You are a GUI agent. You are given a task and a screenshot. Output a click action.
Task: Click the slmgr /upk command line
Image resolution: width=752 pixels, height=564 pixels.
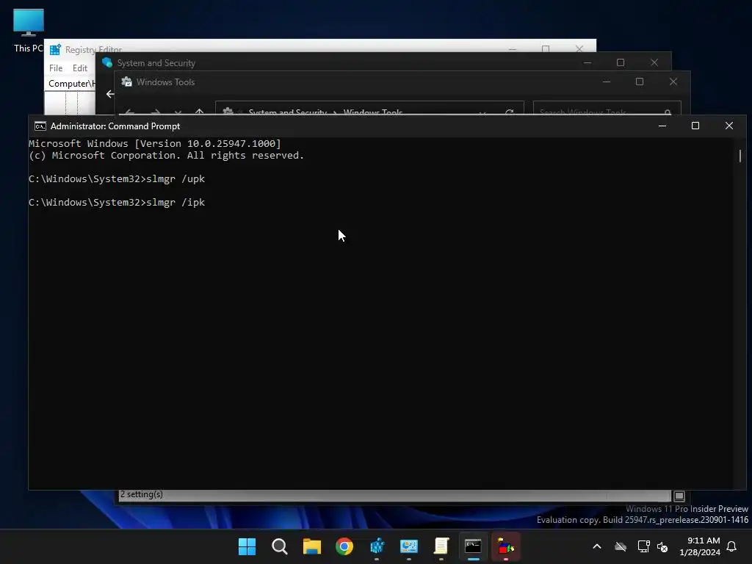(117, 179)
